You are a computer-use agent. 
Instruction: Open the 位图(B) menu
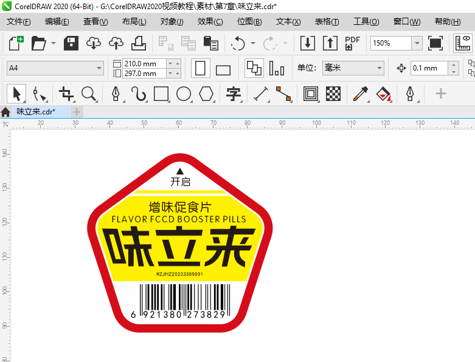pos(249,21)
